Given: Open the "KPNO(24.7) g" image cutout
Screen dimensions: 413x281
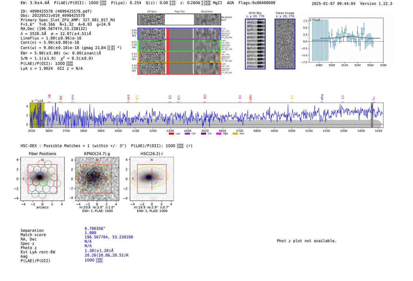Looking at the screenshot, I should (x=97, y=179).
